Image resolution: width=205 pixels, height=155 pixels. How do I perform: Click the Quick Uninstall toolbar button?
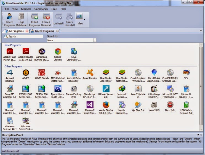pos(70,20)
